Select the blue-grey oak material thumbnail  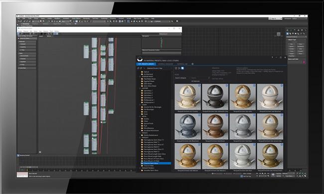[x=187, y=126]
